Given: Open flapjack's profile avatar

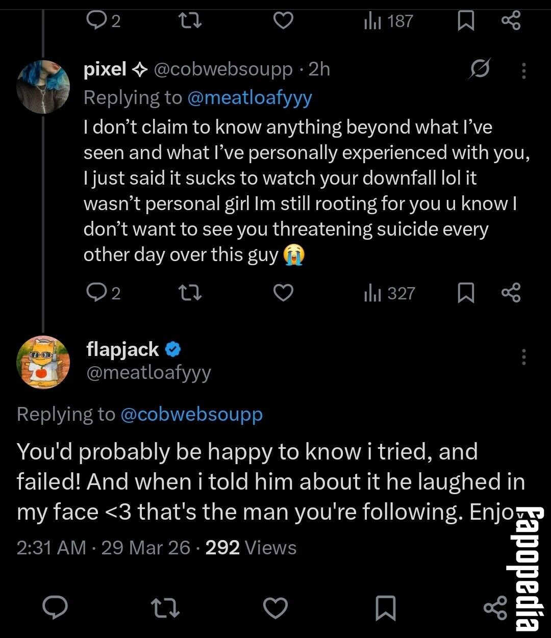Looking at the screenshot, I should 43,362.
